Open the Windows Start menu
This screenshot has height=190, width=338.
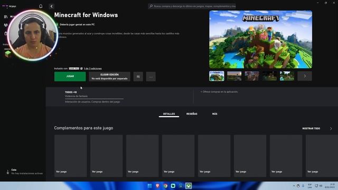point(149,186)
